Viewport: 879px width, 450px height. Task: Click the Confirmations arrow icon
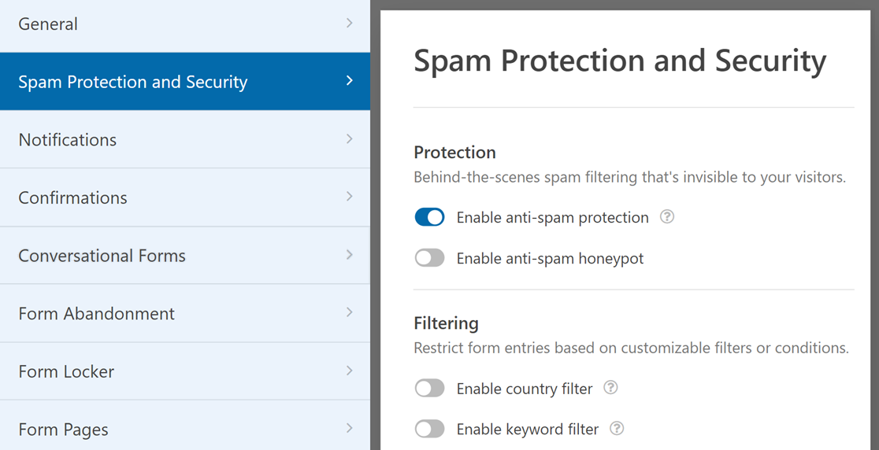350,197
